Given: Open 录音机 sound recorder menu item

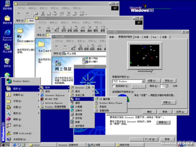Looking at the screenshot, I should [110, 107].
